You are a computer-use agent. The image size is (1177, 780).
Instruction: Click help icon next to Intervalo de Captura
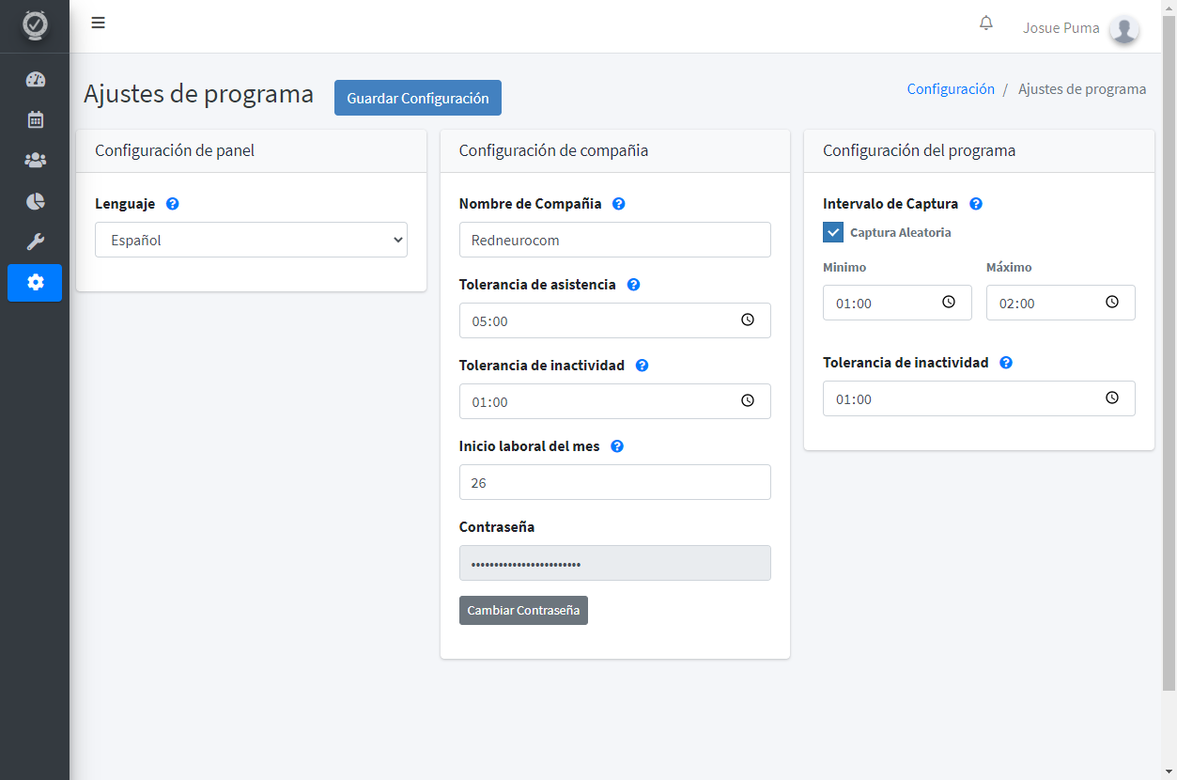(975, 204)
